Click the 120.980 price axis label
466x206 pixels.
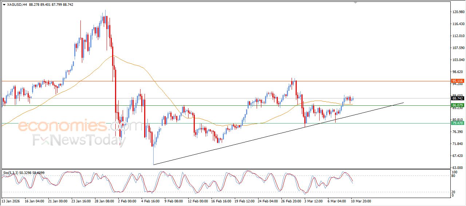coord(458,12)
